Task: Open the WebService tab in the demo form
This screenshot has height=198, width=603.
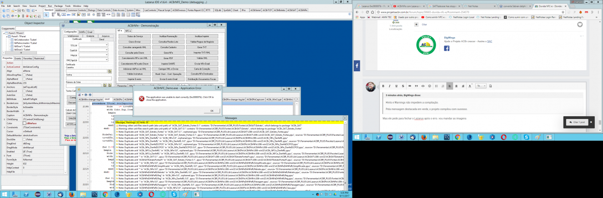Action: 73,36
